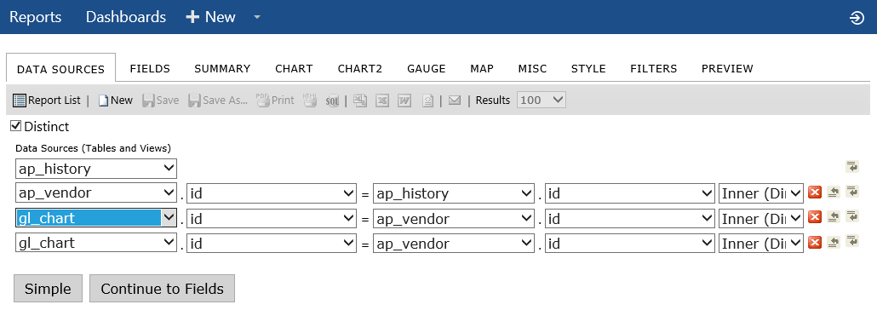Open join type dropdown on ap_vendor row
Viewport: 877px width, 316px height.
(761, 193)
